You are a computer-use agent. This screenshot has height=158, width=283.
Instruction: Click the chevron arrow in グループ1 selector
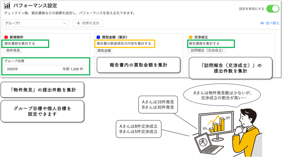pyautogui.click(x=65, y=23)
